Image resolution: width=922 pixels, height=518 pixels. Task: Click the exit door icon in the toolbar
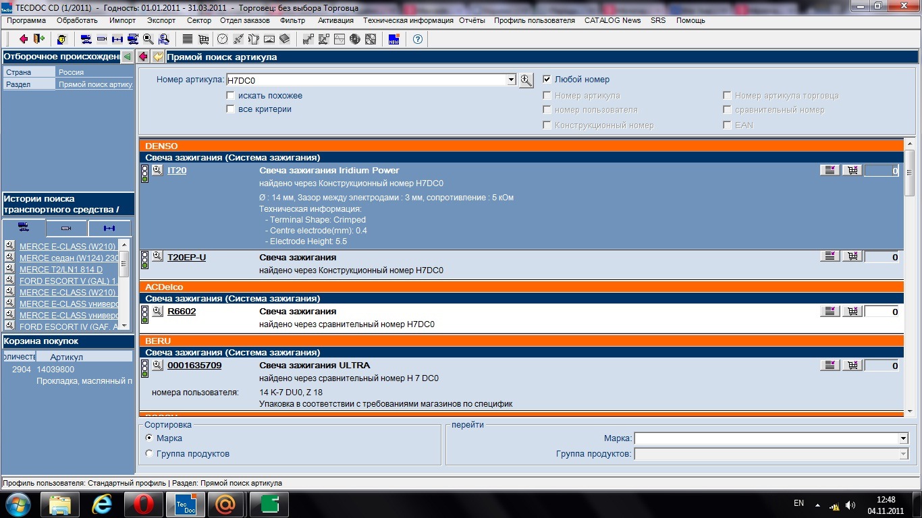[38, 38]
